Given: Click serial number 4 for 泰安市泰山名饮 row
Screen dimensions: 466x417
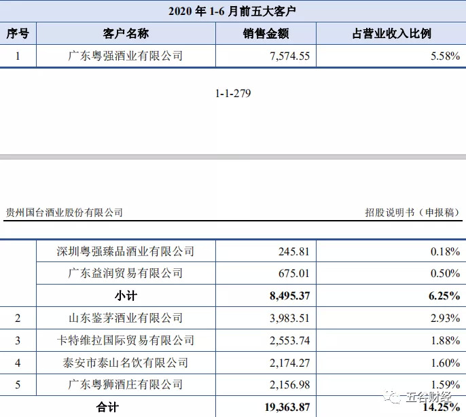Looking at the screenshot, I should point(18,363).
